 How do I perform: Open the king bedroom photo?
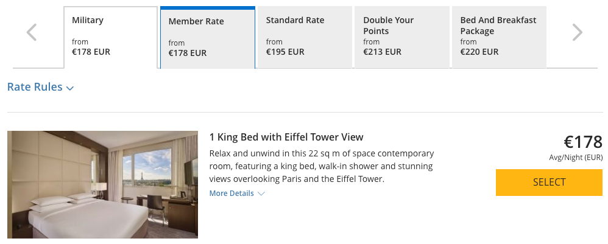[102, 184]
